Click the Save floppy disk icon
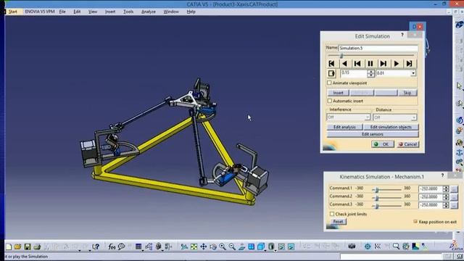The height and width of the screenshot is (261, 464). click(28, 246)
